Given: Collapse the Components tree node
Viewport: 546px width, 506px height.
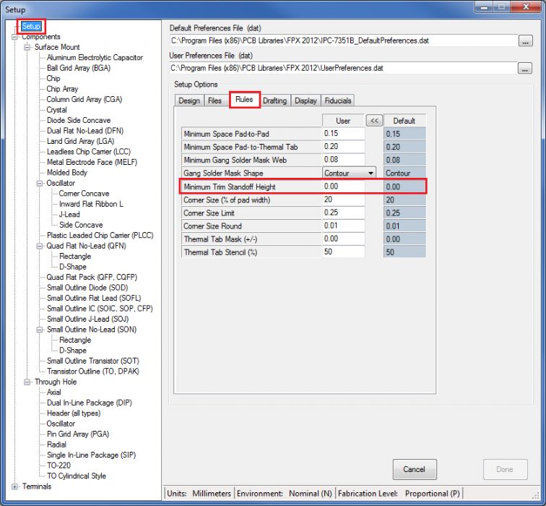Looking at the screenshot, I should tap(14, 37).
